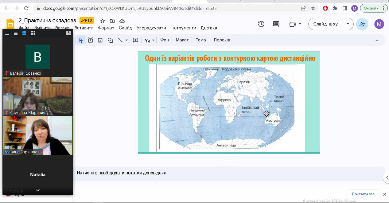Open the Вставити menu

point(84,28)
